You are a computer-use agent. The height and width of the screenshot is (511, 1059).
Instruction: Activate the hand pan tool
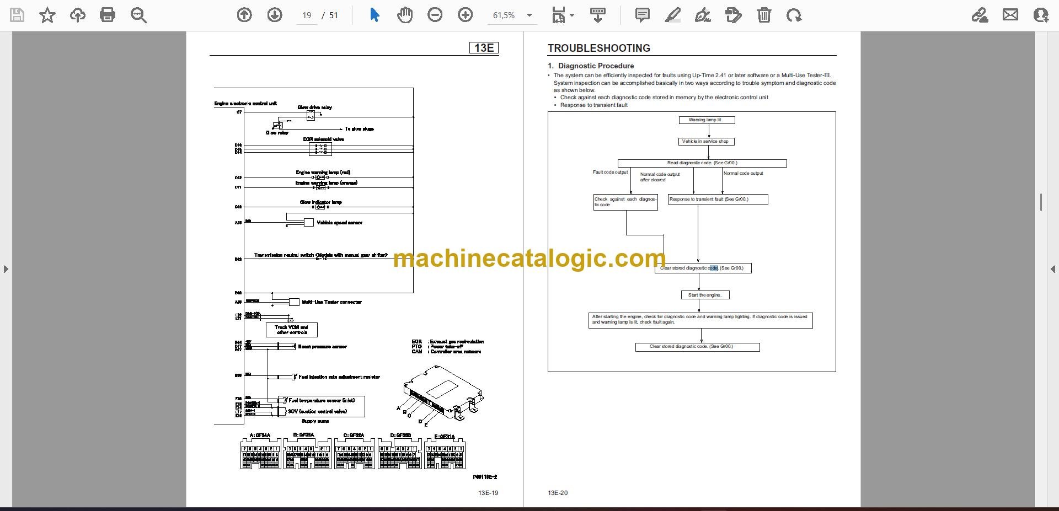click(405, 15)
